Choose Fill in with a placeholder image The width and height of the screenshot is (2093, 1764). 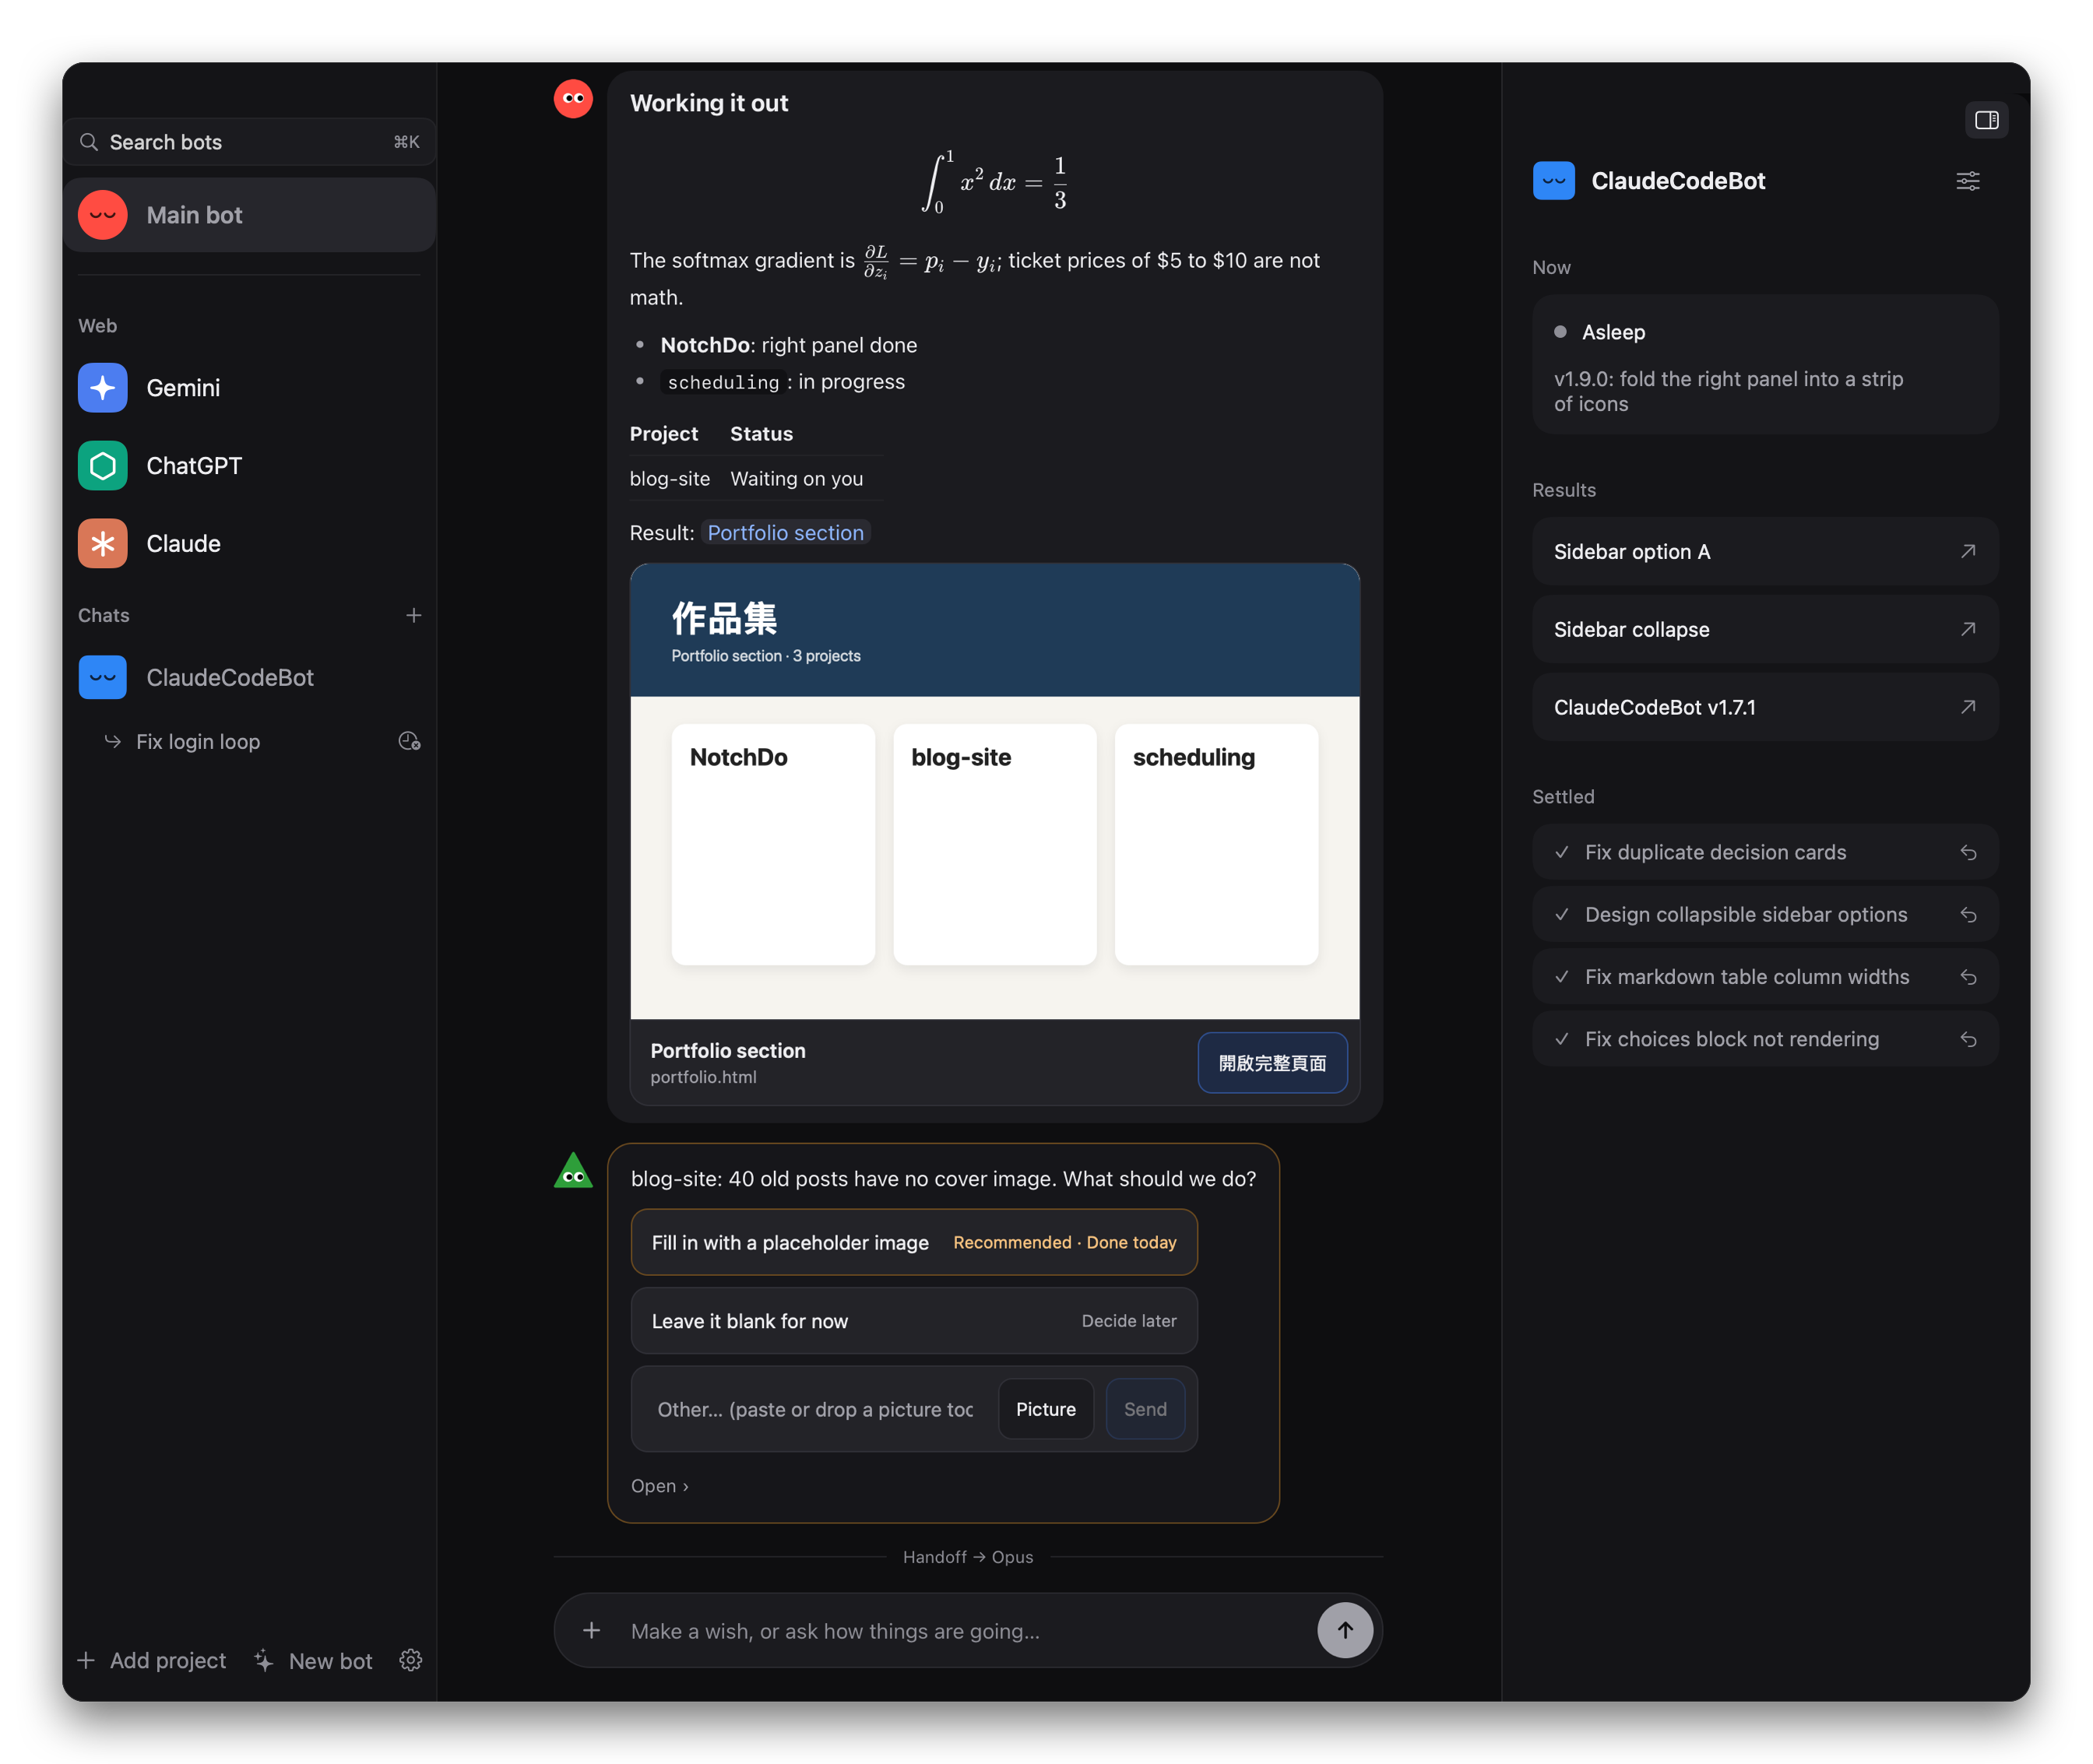pos(914,1242)
